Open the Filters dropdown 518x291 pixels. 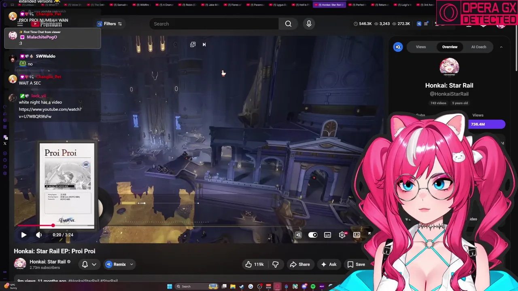[x=110, y=24]
